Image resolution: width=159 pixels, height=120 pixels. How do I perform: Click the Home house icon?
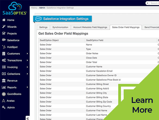pos(4,20)
